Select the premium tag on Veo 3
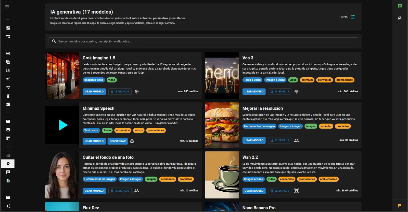408x212 pixels. click(307, 80)
